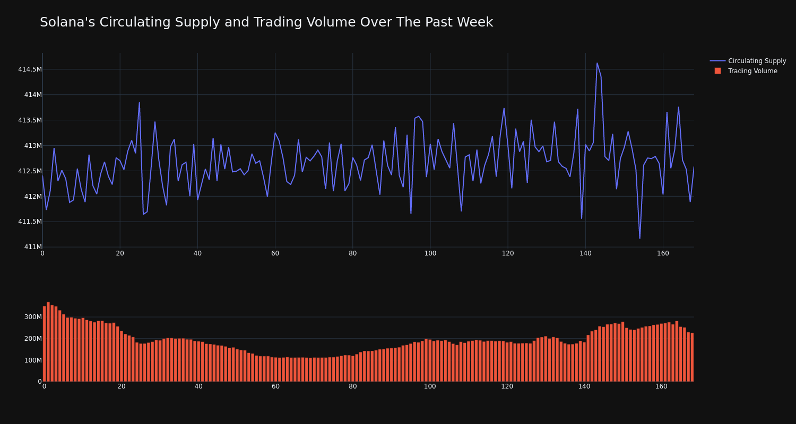
Task: Click x-axis tick 60 on volume chart
Action: click(275, 387)
